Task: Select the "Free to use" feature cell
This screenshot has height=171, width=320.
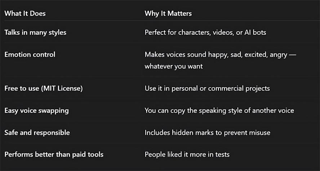Action: coord(22,88)
